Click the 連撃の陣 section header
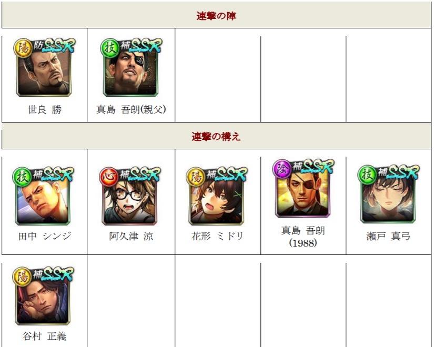 216,16
